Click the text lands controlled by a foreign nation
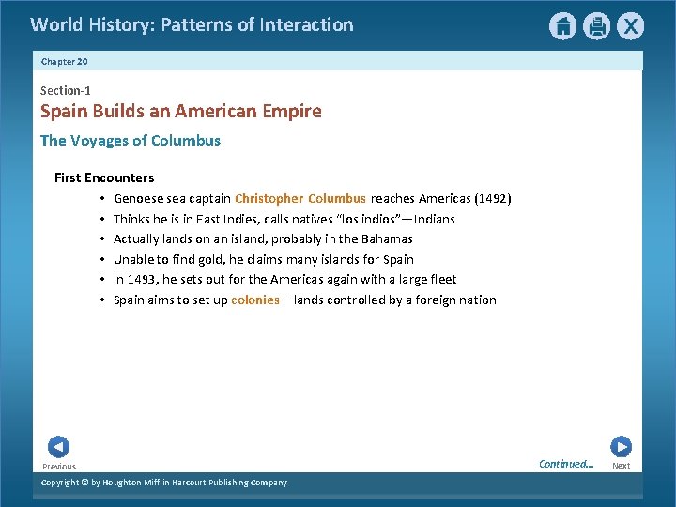Image resolution: width=676 pixels, height=507 pixels. point(395,300)
